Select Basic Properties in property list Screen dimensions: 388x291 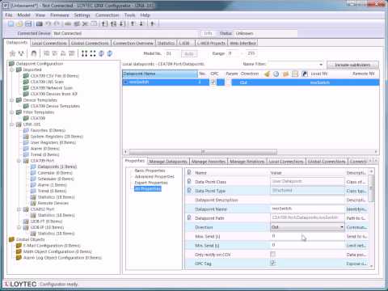click(x=150, y=171)
